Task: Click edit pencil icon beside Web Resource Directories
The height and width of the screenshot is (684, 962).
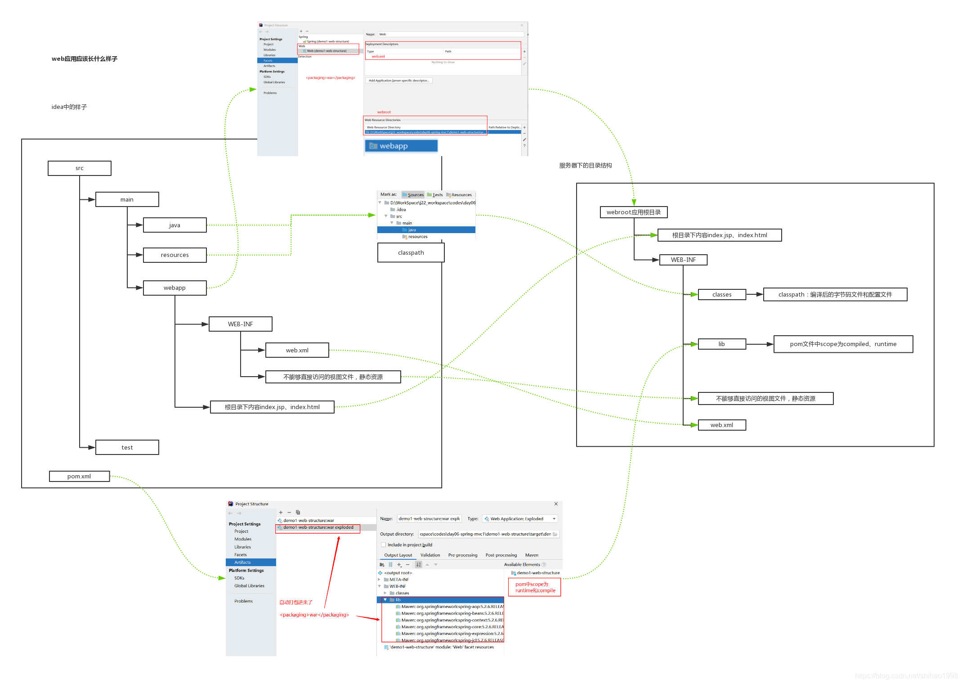Action: 524,139
